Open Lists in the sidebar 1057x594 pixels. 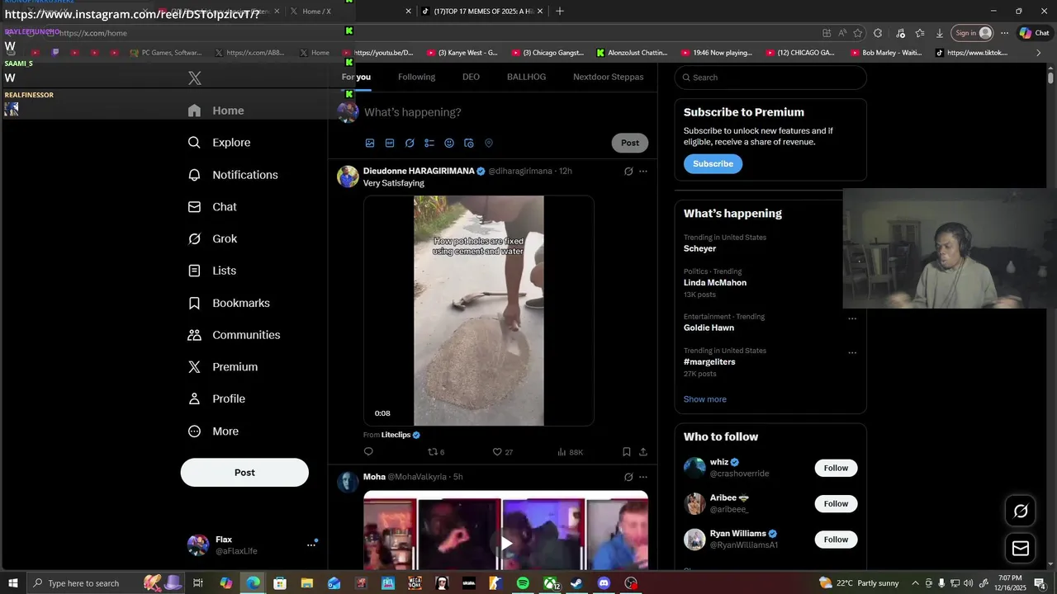tap(212, 271)
